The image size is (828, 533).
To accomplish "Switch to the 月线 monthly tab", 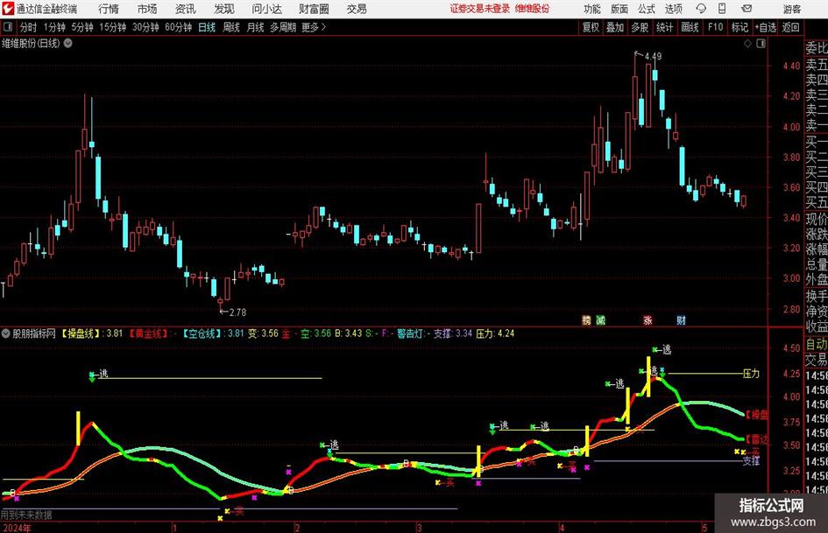I will click(256, 27).
